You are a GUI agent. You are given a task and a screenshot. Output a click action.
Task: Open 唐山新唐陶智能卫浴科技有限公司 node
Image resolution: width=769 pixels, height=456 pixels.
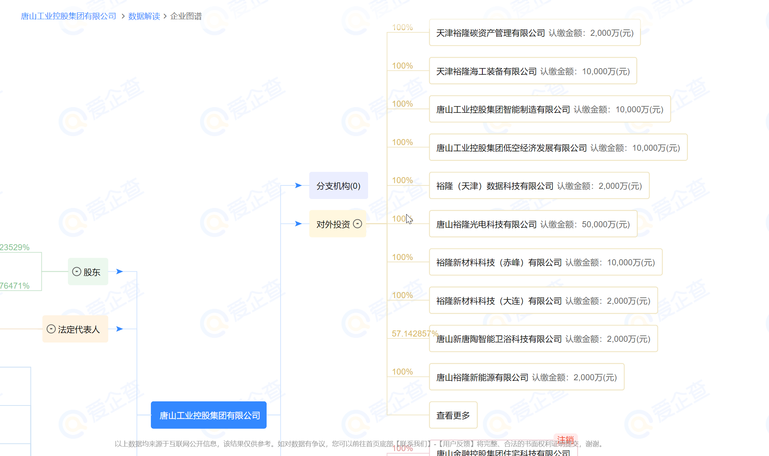pyautogui.click(x=499, y=339)
